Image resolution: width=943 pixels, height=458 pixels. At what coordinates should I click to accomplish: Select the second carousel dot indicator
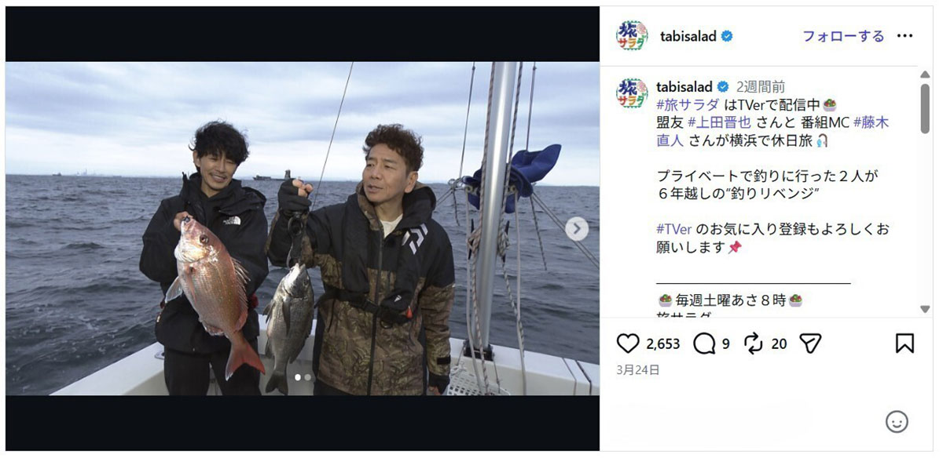(307, 377)
